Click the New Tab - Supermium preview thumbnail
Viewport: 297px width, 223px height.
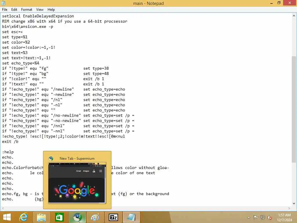click(x=77, y=183)
